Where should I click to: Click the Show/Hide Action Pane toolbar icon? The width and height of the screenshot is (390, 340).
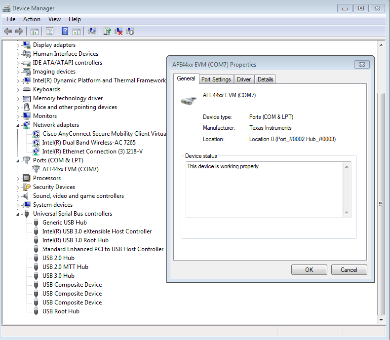pos(77,32)
